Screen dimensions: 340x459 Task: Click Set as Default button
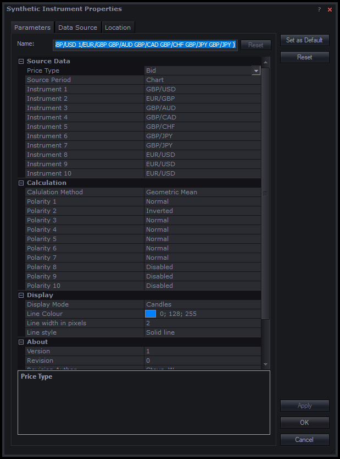tap(305, 40)
